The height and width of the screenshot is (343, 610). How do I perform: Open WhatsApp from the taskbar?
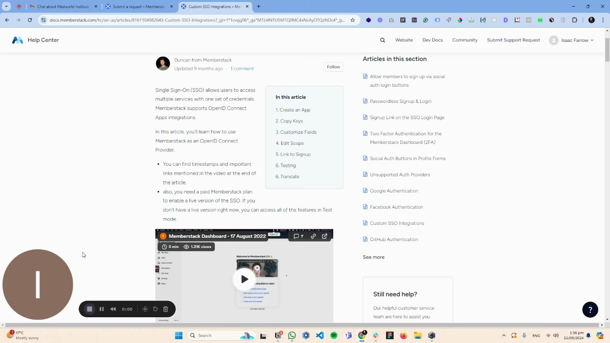[x=292, y=335]
